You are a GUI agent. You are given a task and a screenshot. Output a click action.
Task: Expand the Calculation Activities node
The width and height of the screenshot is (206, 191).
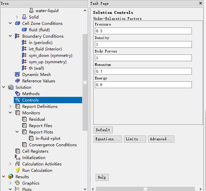pos(10,164)
